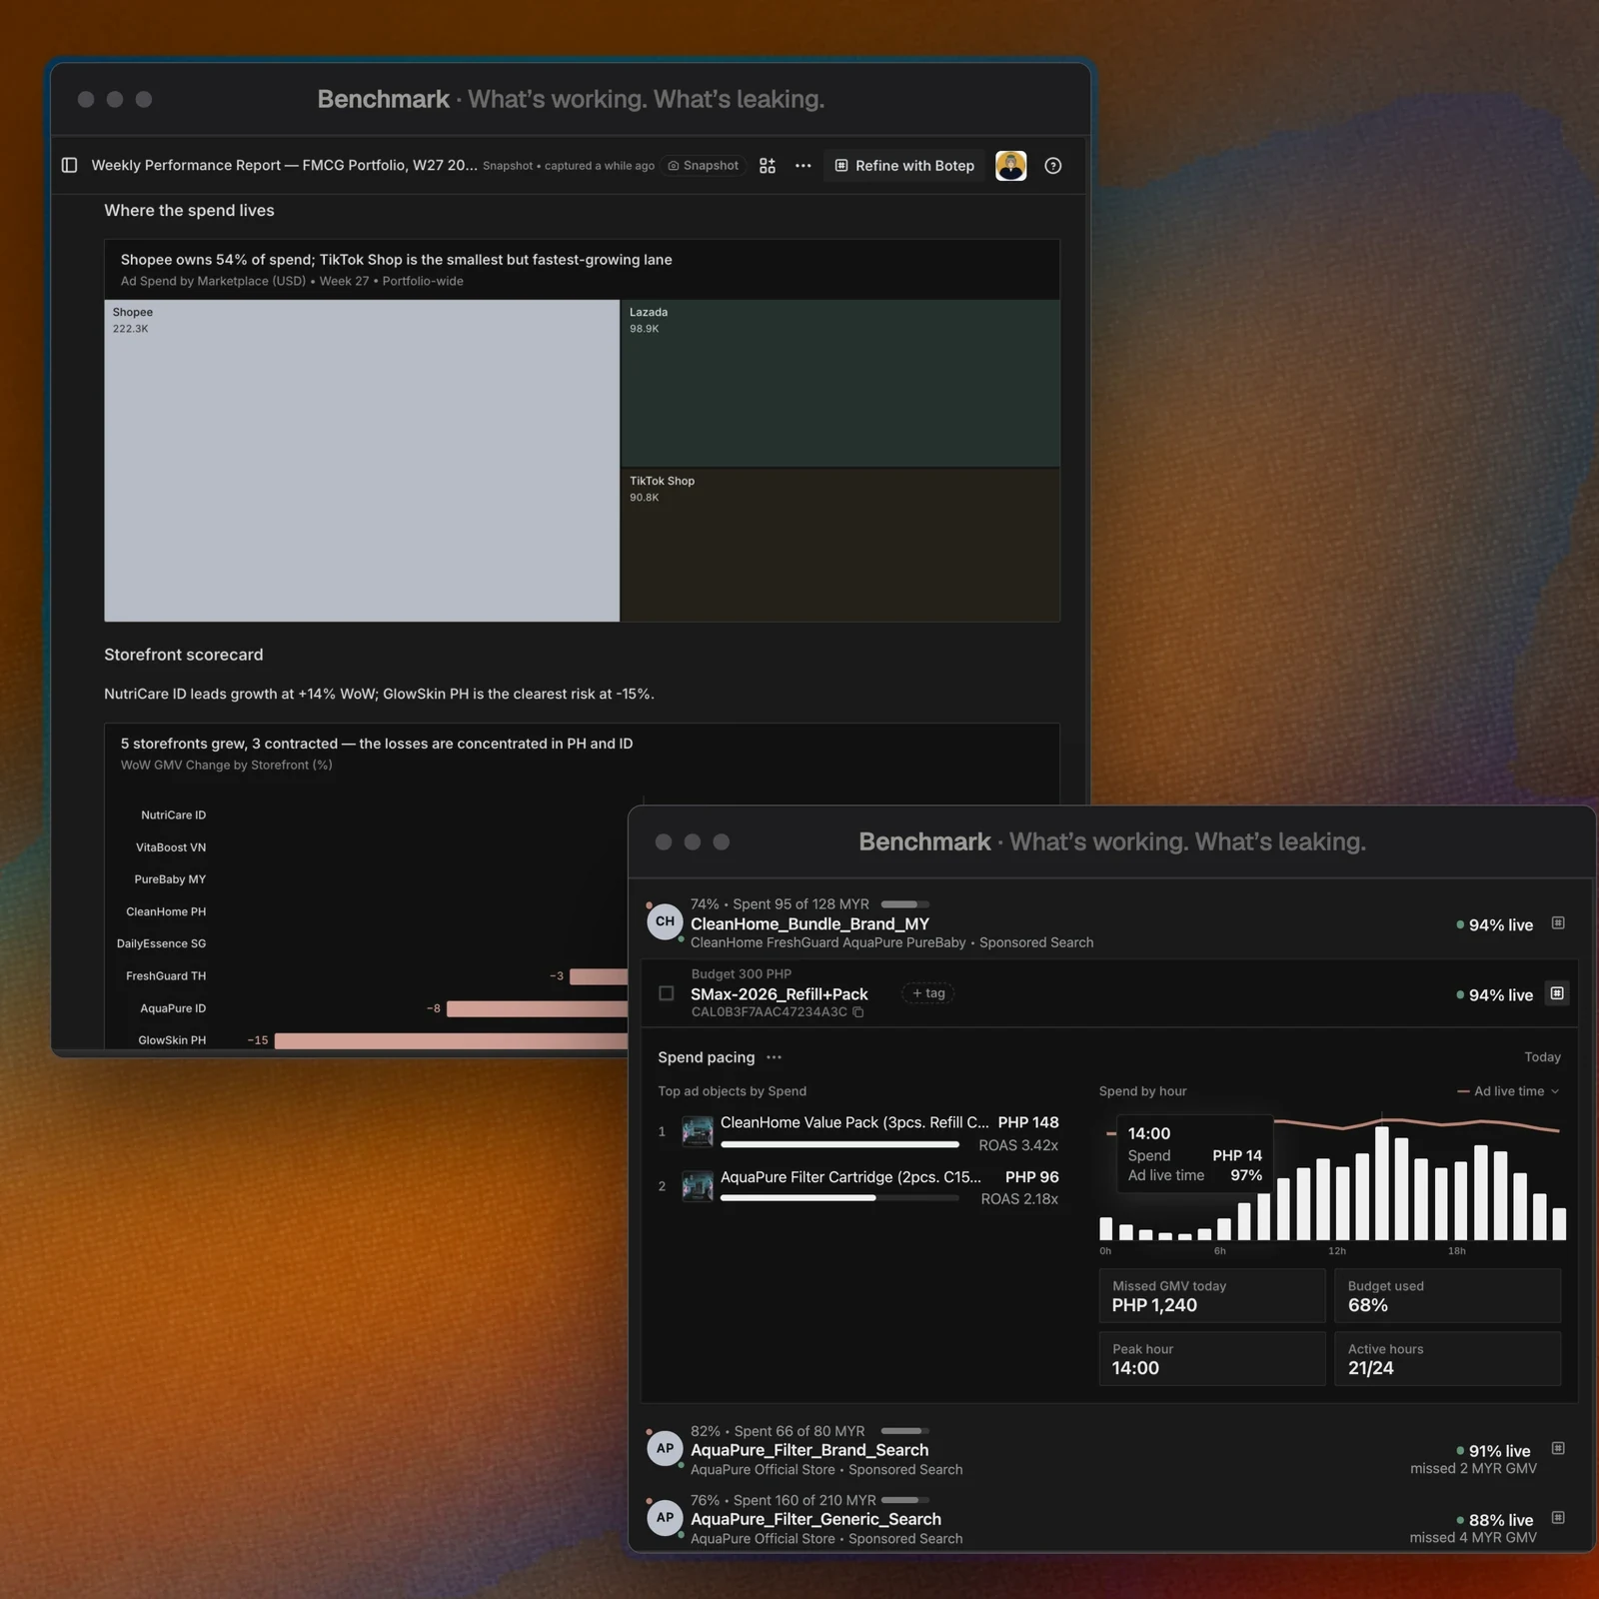Click the refine icon on AquaPure_Filter_Generic_Search row
The width and height of the screenshot is (1599, 1599).
click(x=1558, y=1518)
